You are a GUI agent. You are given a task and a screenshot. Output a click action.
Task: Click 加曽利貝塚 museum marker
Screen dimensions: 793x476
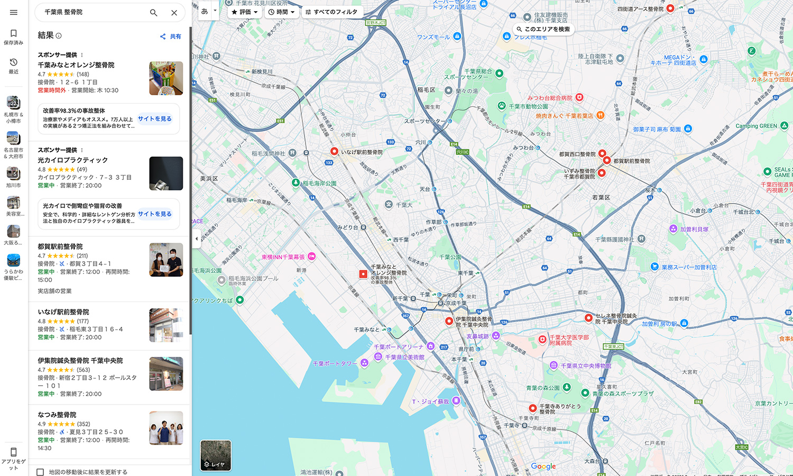(x=673, y=229)
